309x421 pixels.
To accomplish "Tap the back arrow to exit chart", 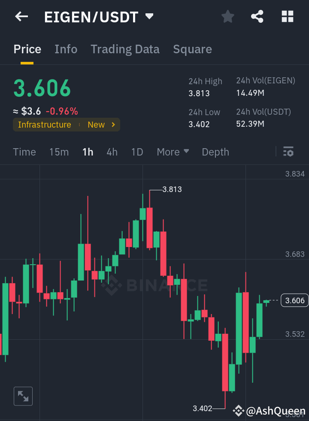I will click(x=21, y=16).
